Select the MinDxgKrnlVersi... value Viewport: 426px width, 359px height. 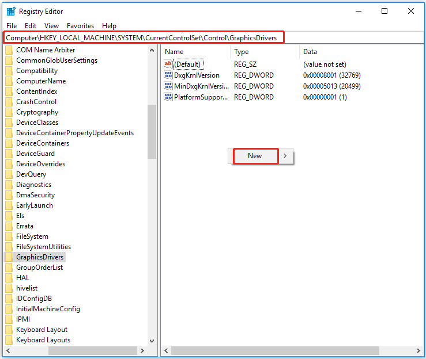[x=201, y=86]
